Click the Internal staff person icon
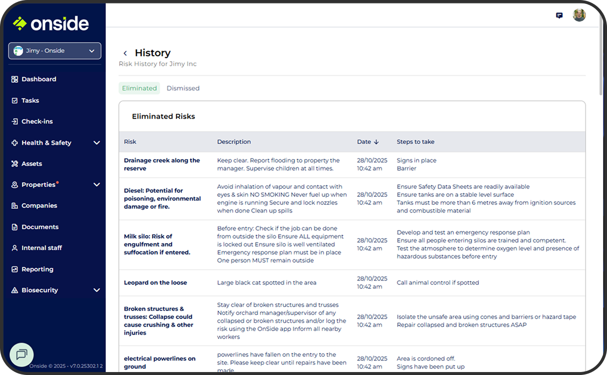This screenshot has height=375, width=607. pos(15,248)
